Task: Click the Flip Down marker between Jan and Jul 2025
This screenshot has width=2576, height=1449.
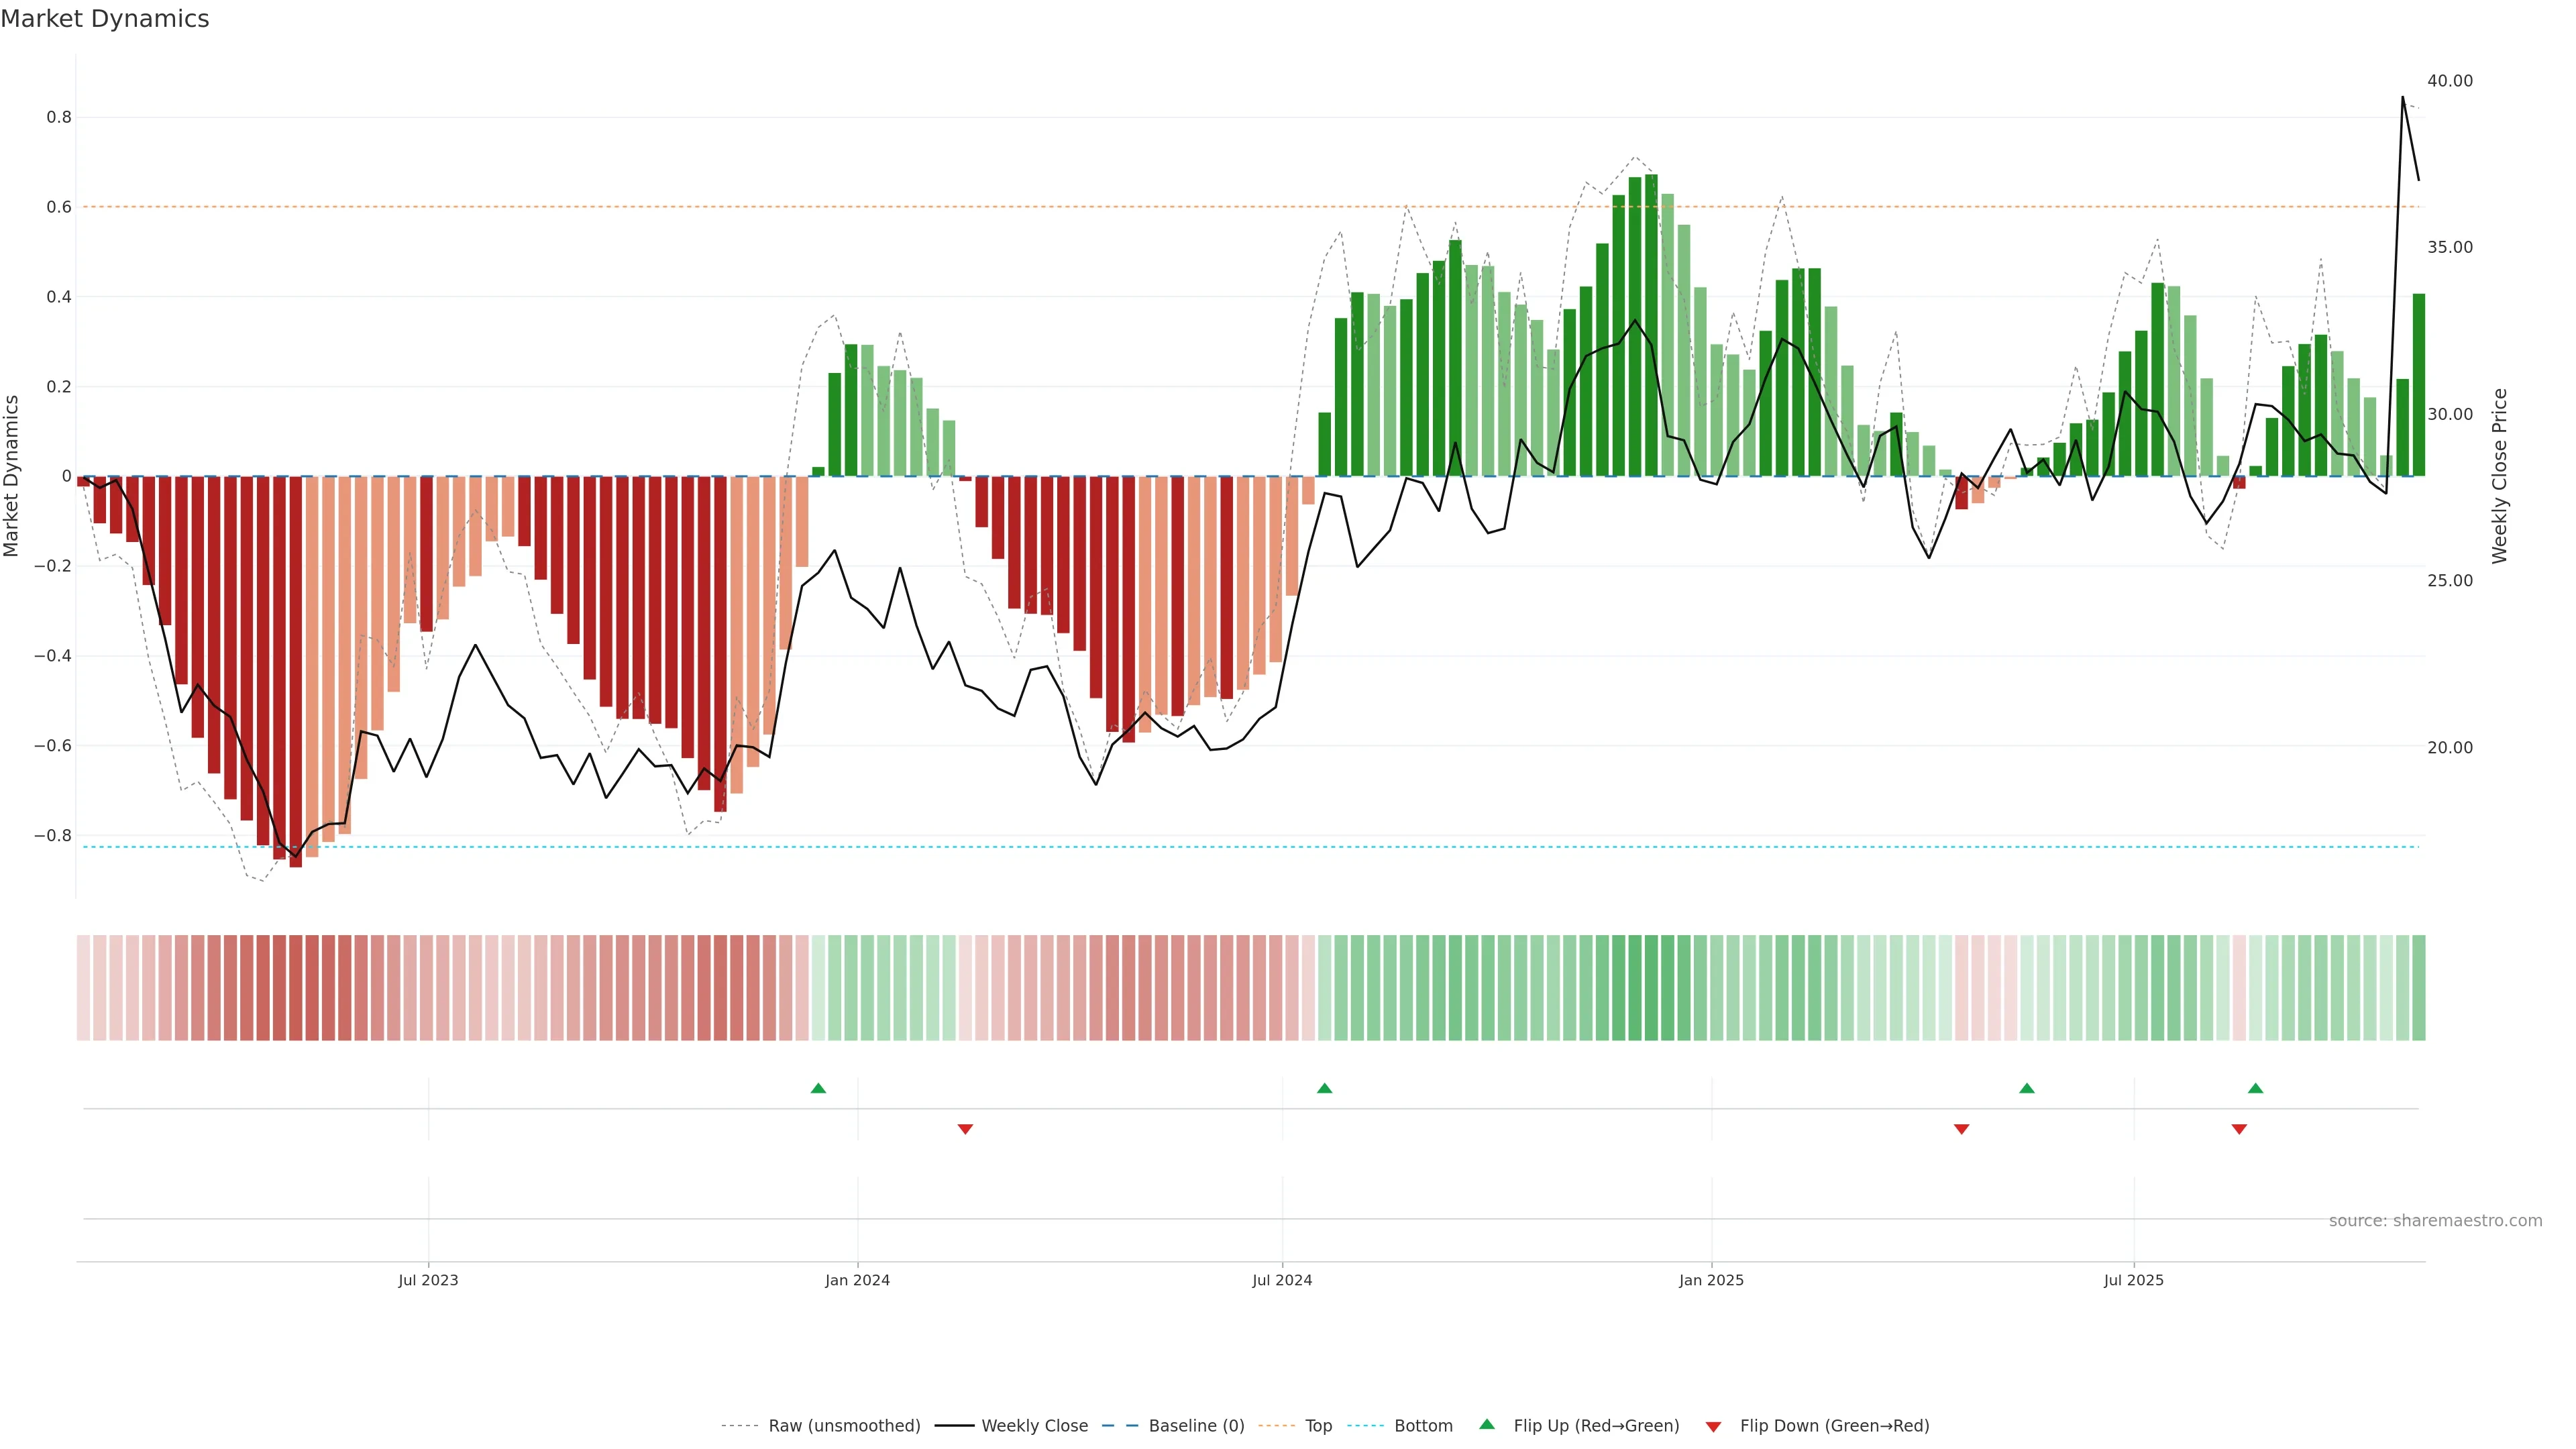Action: pos(1961,1129)
